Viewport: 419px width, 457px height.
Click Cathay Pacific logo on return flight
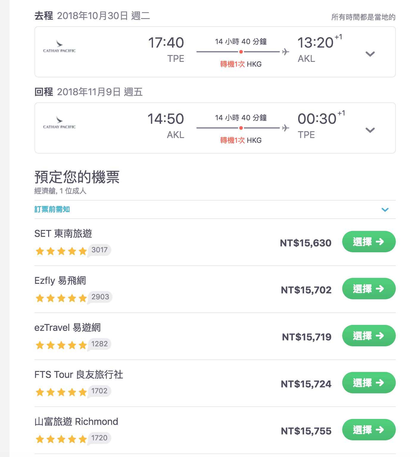point(60,123)
